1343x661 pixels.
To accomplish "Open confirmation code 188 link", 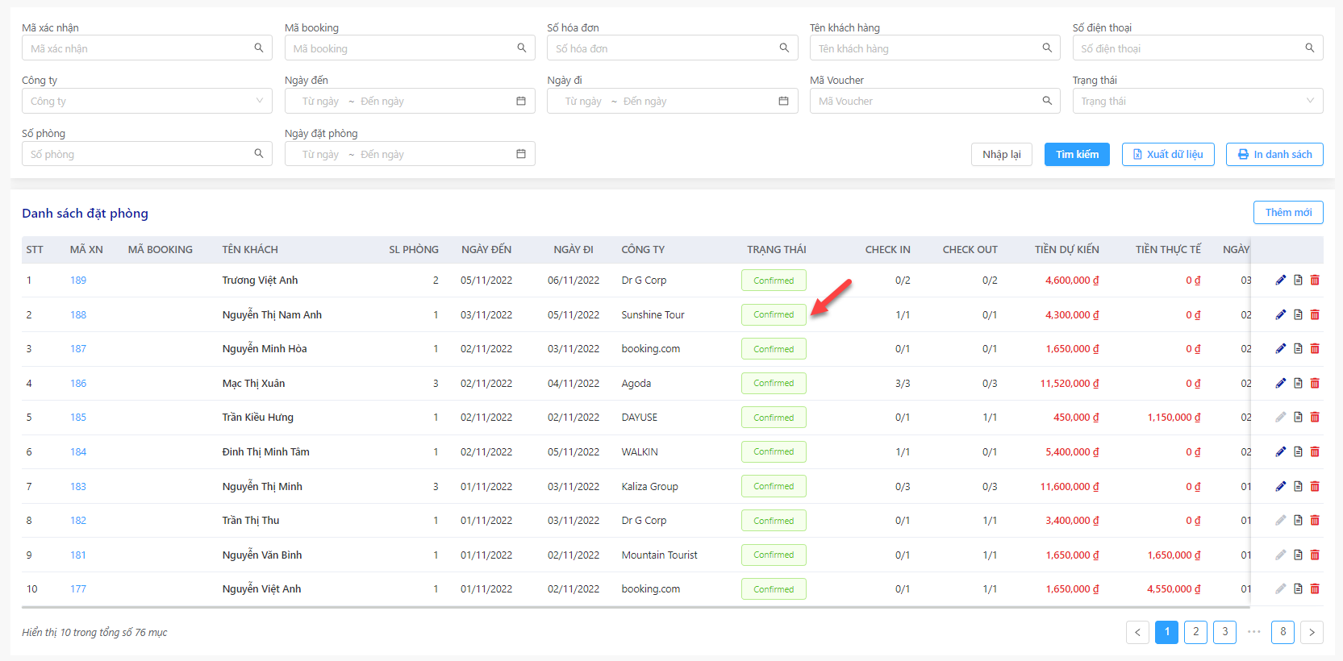I will (78, 315).
